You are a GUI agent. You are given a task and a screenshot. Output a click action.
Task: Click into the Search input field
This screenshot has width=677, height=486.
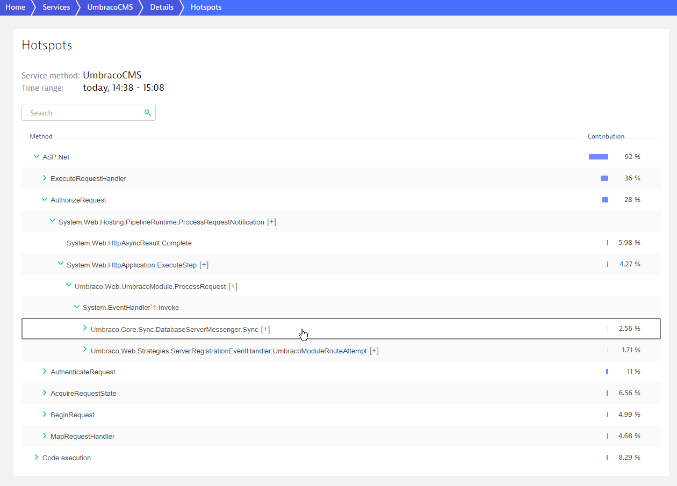(89, 113)
